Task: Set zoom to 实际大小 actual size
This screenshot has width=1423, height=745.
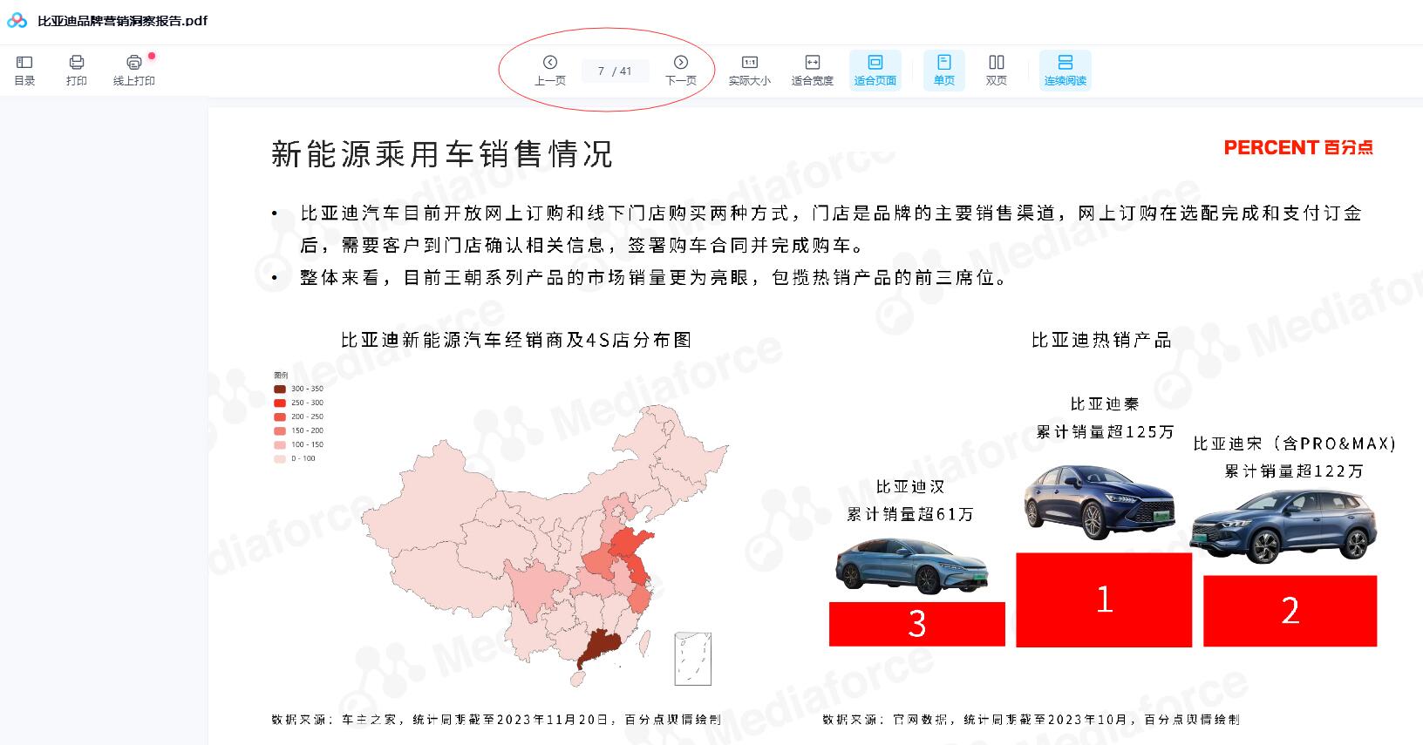Action: (x=750, y=70)
